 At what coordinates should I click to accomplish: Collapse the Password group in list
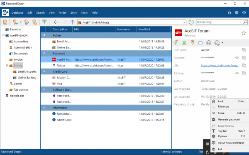tap(44, 53)
